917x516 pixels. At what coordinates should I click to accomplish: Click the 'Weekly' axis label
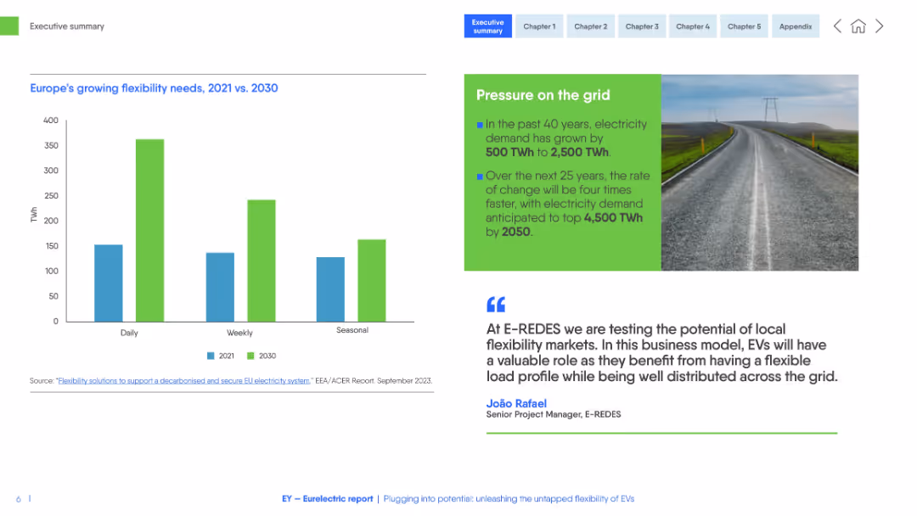[x=239, y=333]
